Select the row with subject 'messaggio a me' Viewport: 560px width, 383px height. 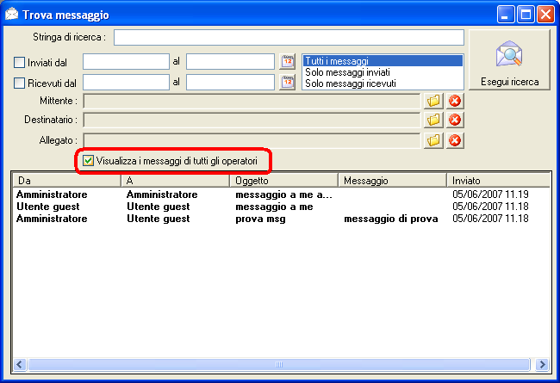(282, 207)
